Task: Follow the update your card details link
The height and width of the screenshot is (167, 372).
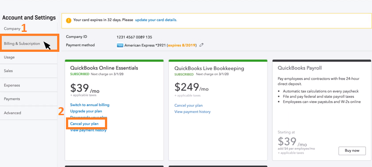Action: pos(156,20)
